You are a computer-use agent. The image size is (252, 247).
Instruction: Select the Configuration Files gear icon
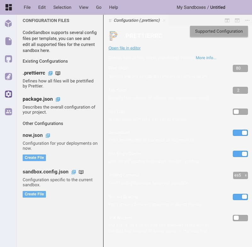8,94
